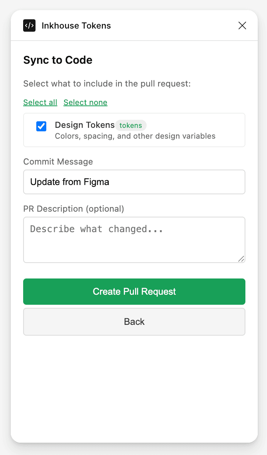This screenshot has width=267, height=455.
Task: Click inside the Commit Message field
Action: tap(134, 182)
